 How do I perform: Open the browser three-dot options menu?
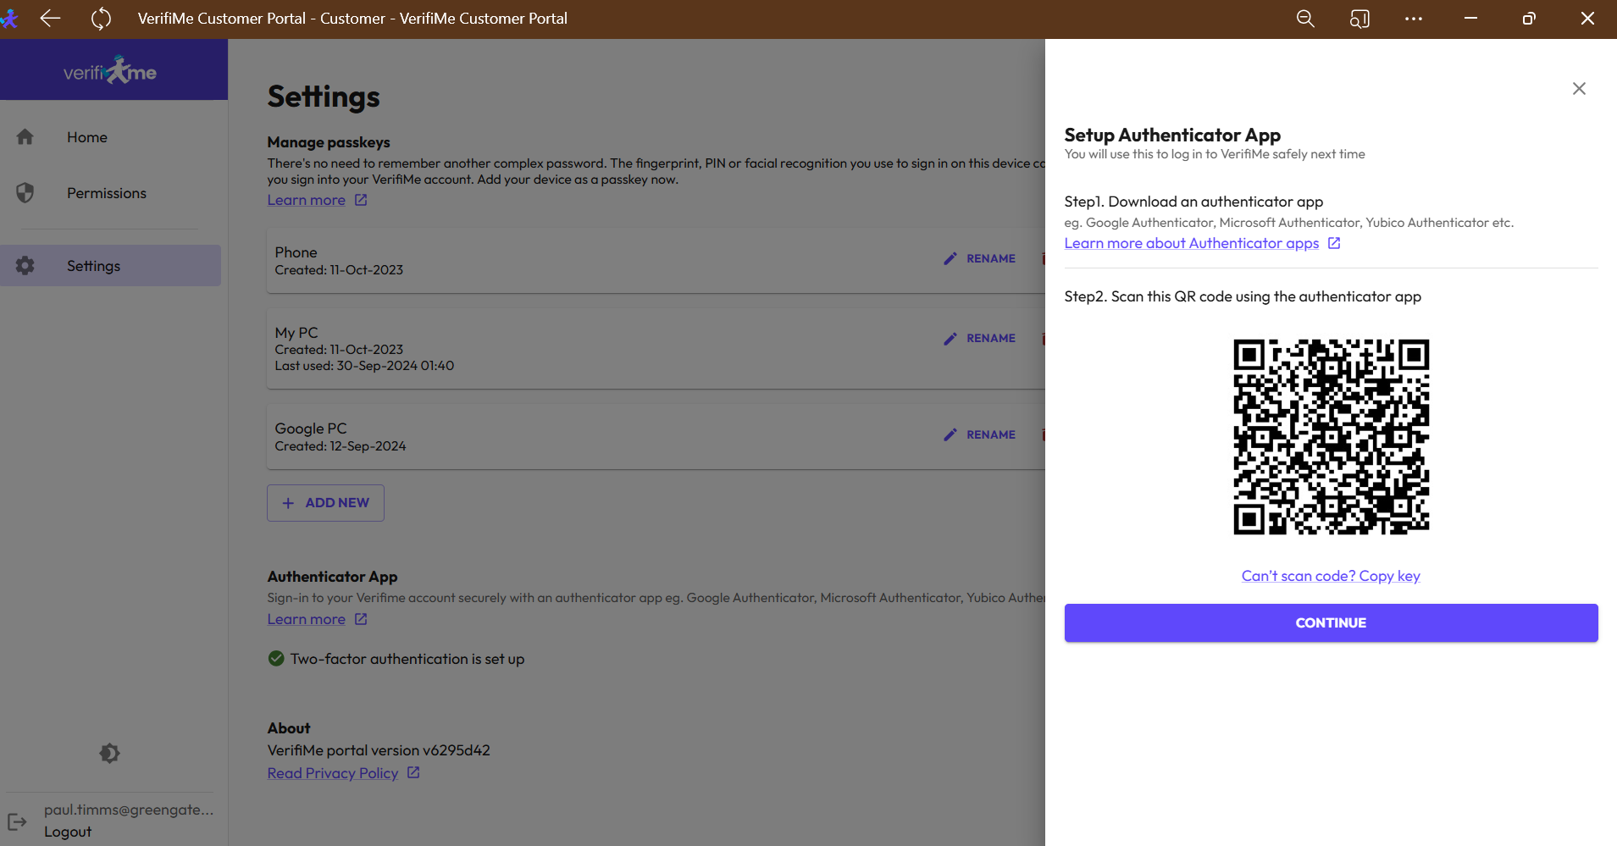[1413, 19]
